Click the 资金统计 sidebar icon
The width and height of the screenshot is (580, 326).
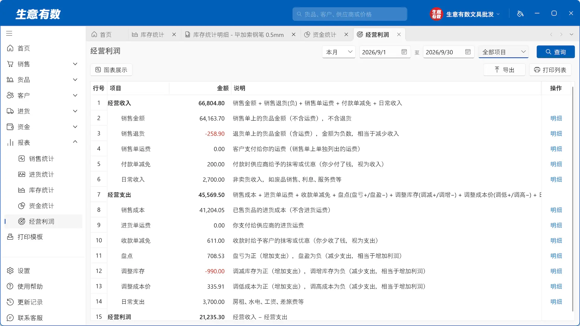tap(22, 206)
